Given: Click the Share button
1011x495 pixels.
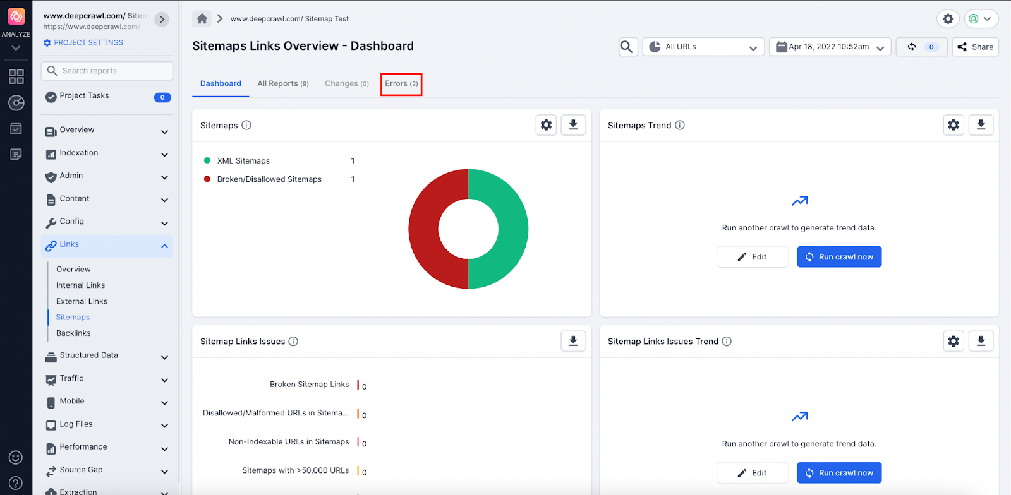Looking at the screenshot, I should 975,47.
